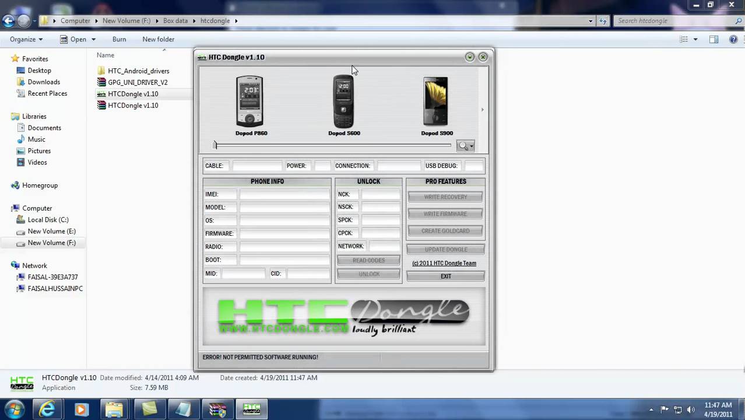Click the IMEI input field

pyautogui.click(x=284, y=194)
